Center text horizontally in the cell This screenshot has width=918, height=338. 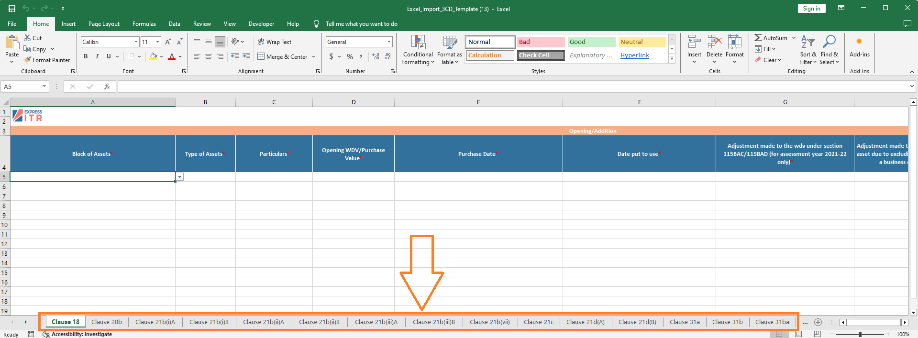[209, 56]
